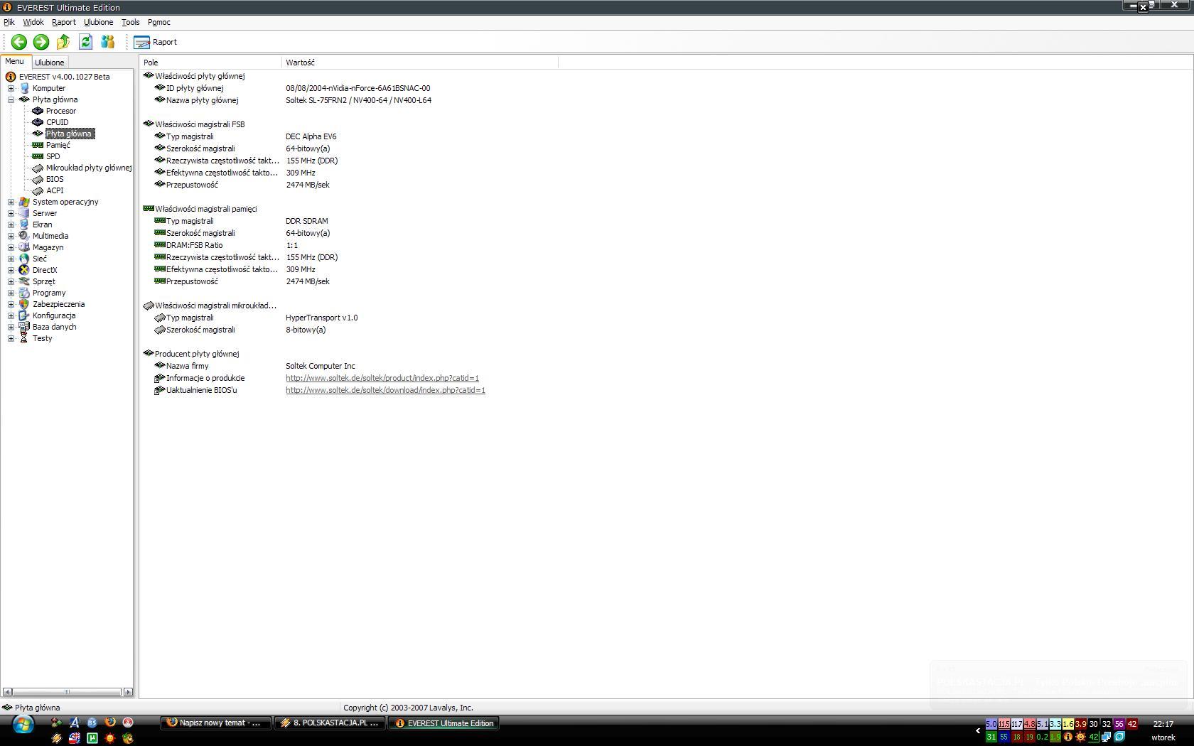
Task: Select the EVEREST v4.00.1027 Beta root node
Action: click(x=65, y=77)
